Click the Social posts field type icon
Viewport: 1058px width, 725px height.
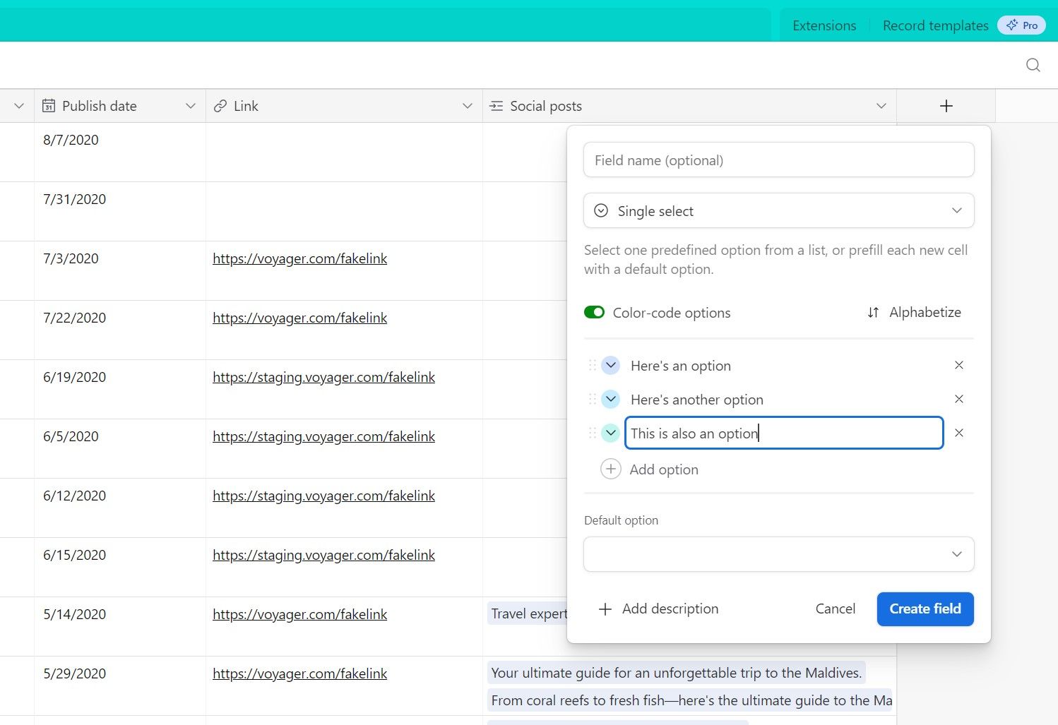497,105
